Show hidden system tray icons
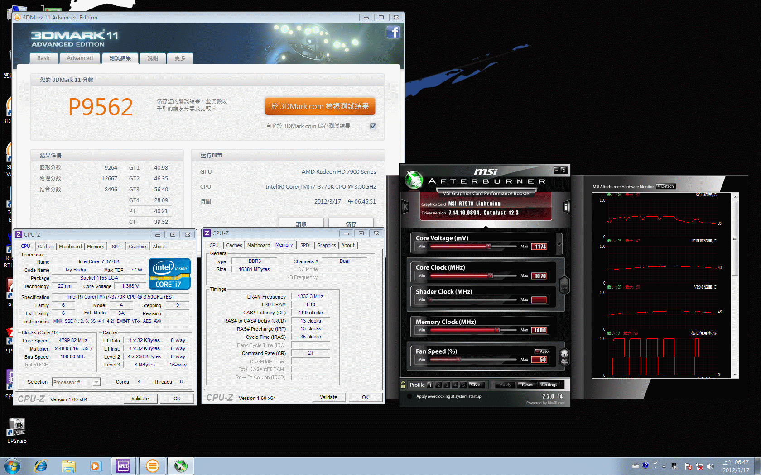Image resolution: width=761 pixels, height=475 pixels. (664, 466)
